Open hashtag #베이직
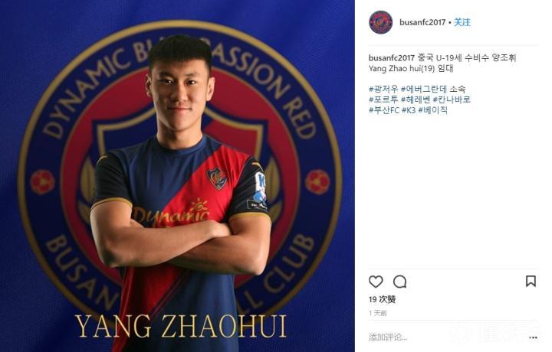This screenshot has width=552, height=352. (x=433, y=110)
